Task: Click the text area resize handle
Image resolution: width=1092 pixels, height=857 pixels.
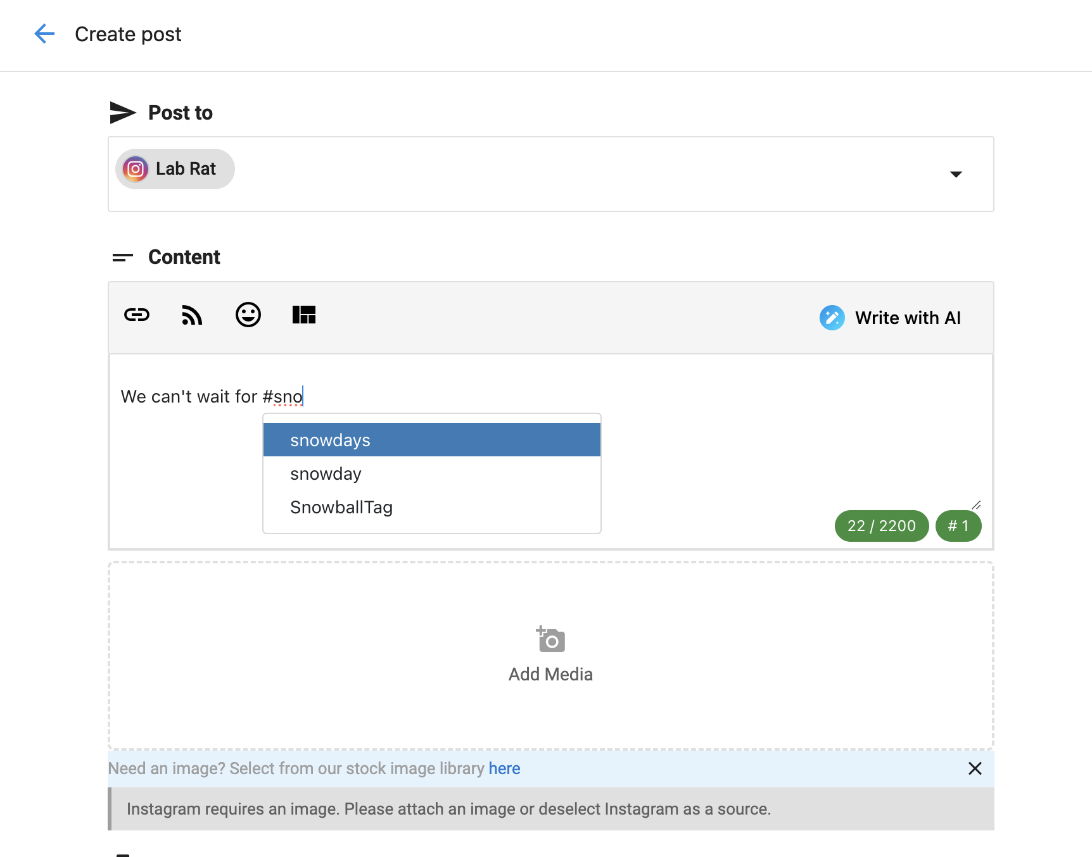Action: coord(976,505)
